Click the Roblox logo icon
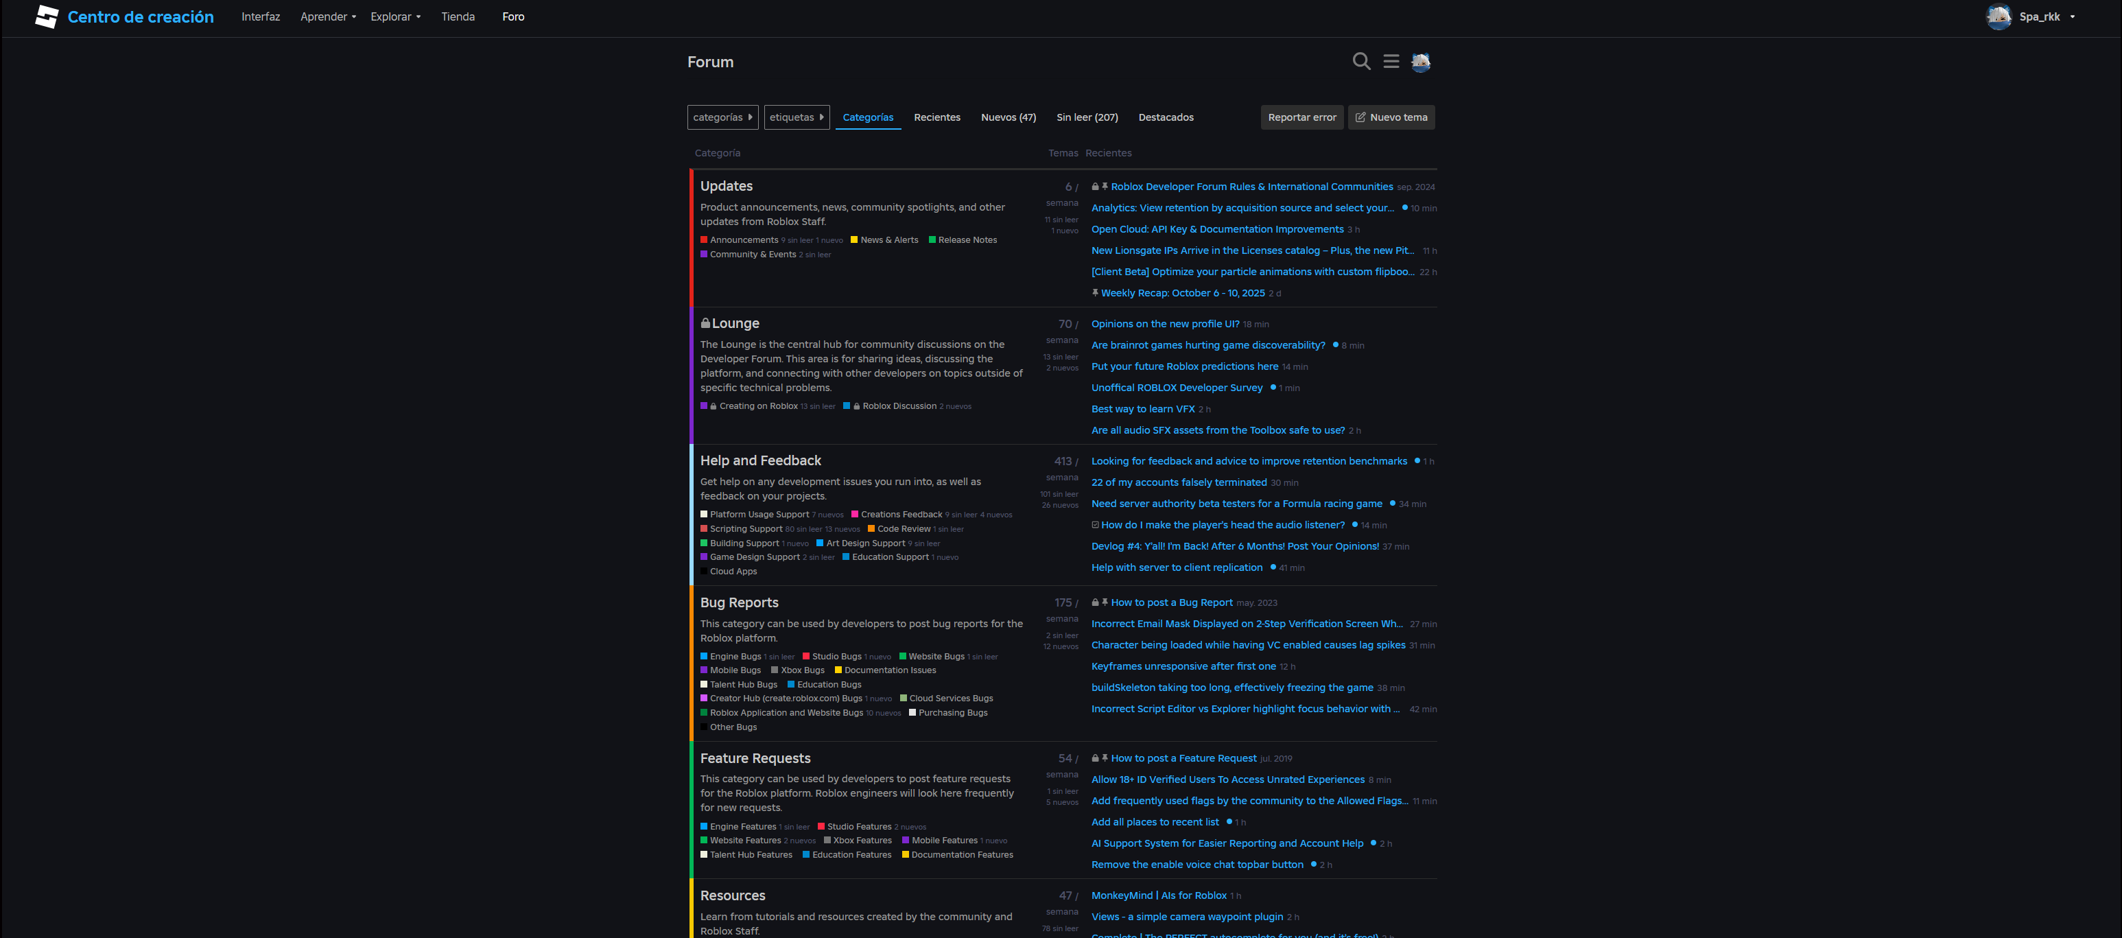Image resolution: width=2122 pixels, height=938 pixels. click(47, 16)
